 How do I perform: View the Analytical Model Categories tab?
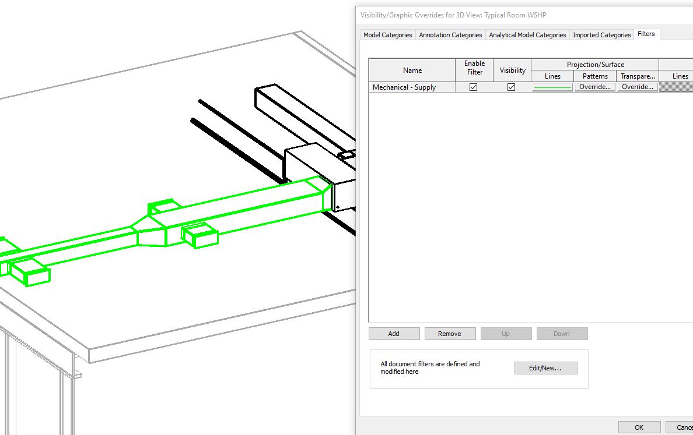pos(527,35)
